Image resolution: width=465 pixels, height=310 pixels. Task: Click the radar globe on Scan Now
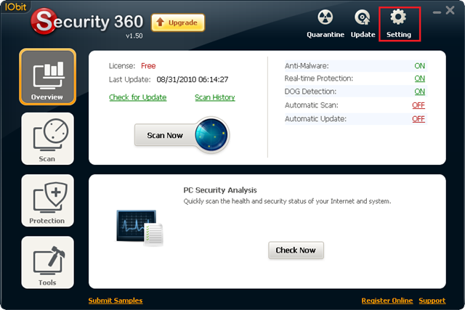coord(211,135)
